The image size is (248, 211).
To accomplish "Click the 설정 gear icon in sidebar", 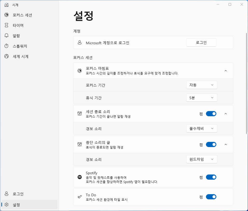I will point(6,205).
